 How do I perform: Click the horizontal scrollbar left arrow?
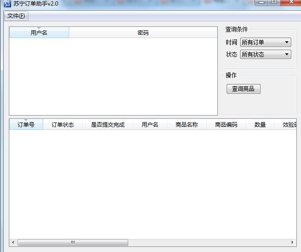click(x=13, y=242)
